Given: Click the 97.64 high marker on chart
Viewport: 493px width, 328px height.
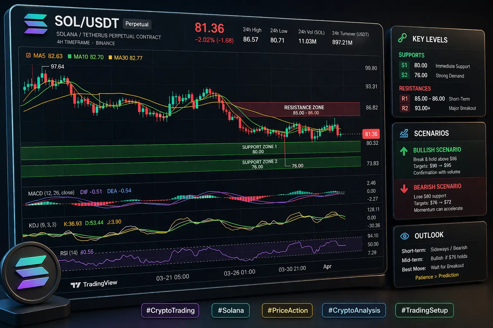Looking at the screenshot, I should (x=57, y=67).
